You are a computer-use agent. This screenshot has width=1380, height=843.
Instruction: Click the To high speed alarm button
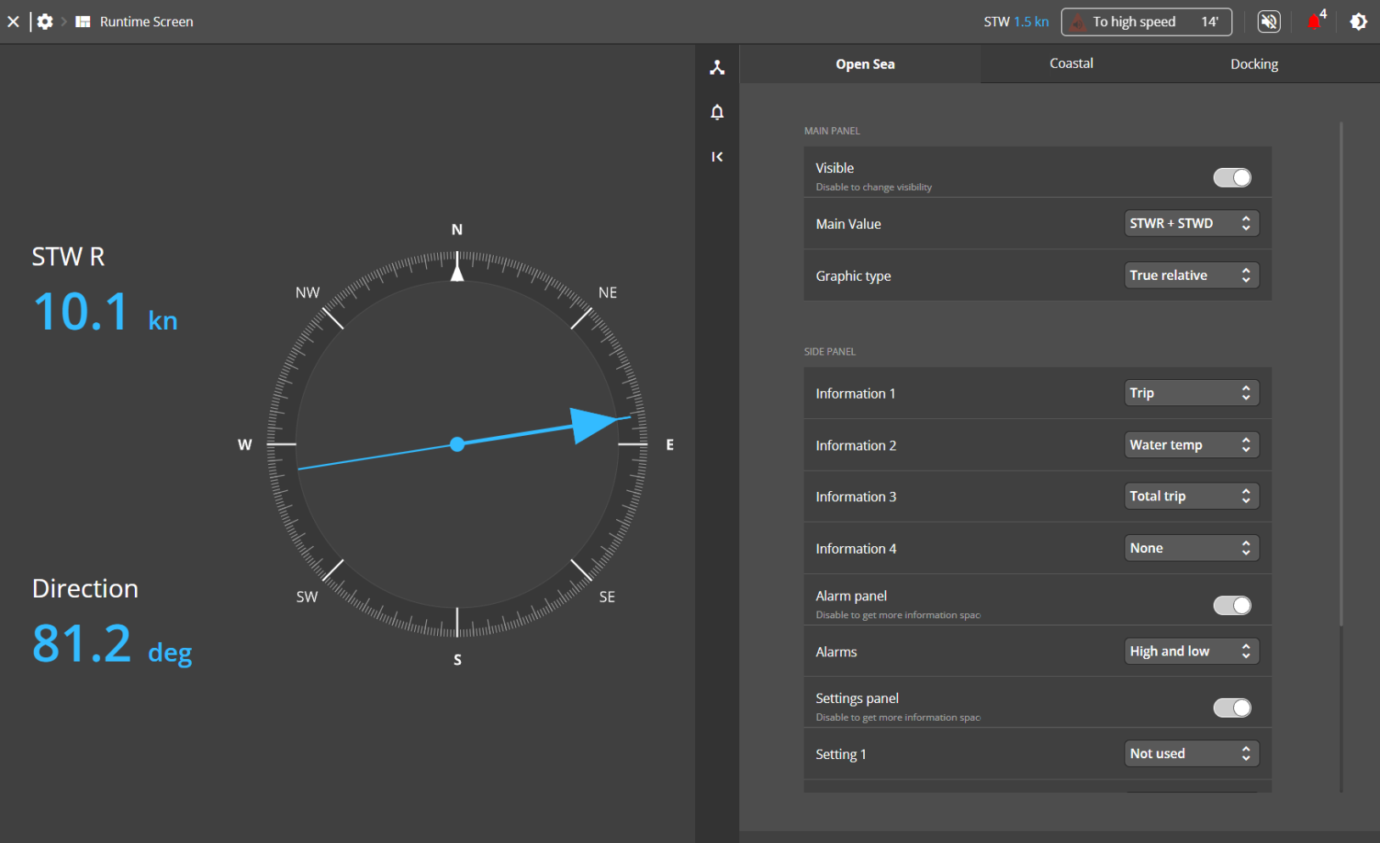[x=1146, y=22]
